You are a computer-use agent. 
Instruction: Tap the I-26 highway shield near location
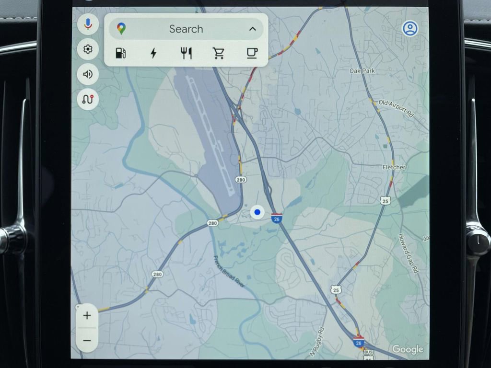click(276, 218)
